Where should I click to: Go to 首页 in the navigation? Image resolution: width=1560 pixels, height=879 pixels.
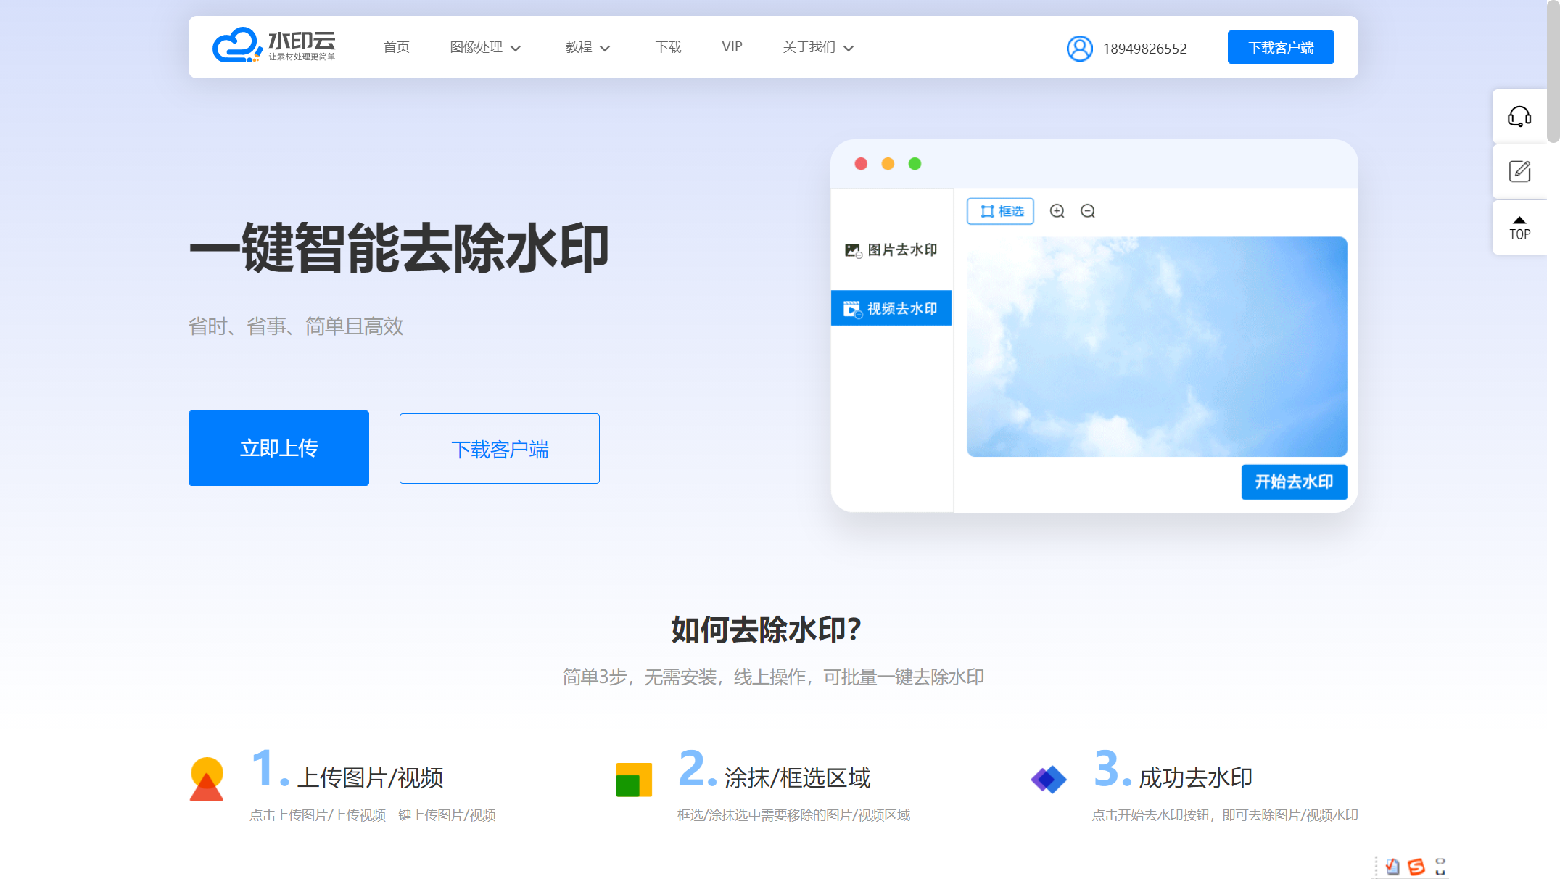(x=396, y=47)
